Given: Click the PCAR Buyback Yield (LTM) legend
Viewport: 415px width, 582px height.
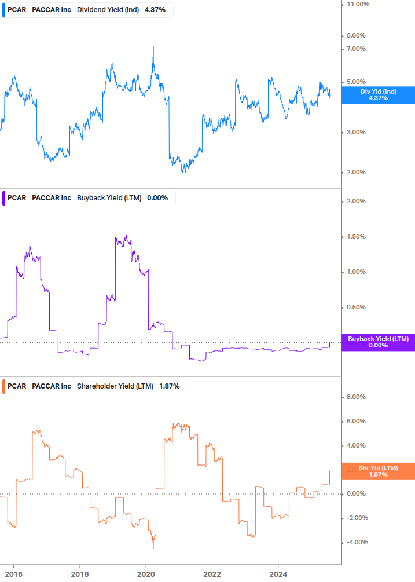Looking at the screenshot, I should click(x=89, y=198).
